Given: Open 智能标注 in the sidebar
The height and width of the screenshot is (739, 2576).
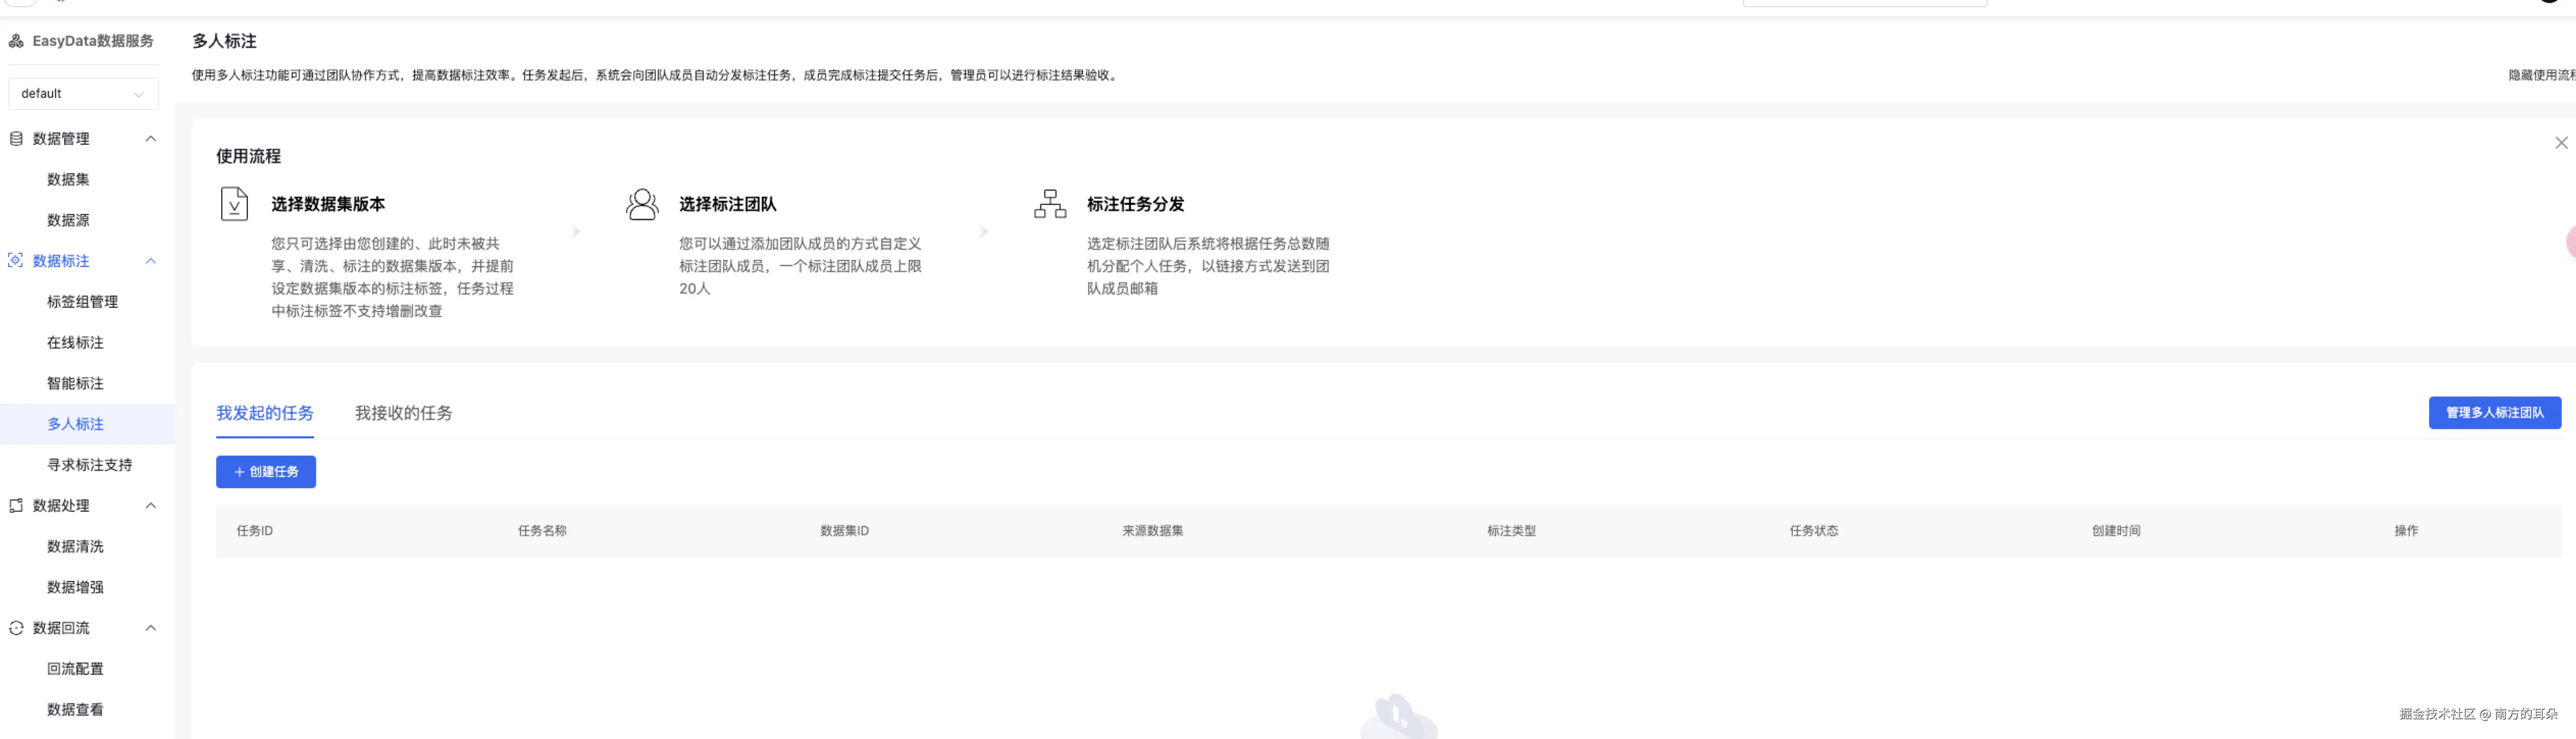Looking at the screenshot, I should [75, 384].
